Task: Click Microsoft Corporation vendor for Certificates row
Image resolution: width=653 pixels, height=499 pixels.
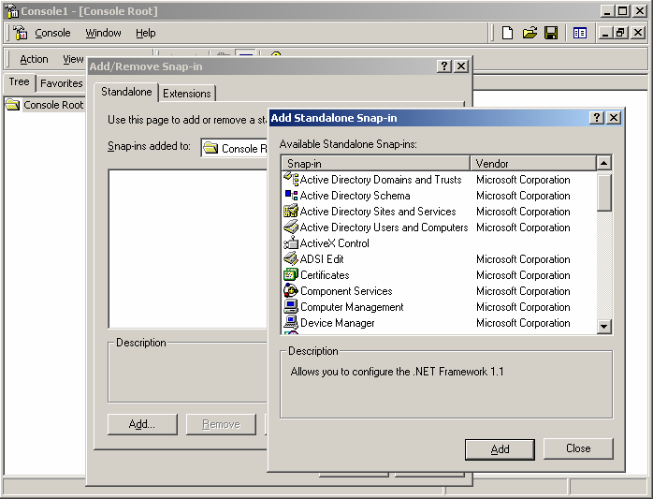Action: (x=523, y=275)
